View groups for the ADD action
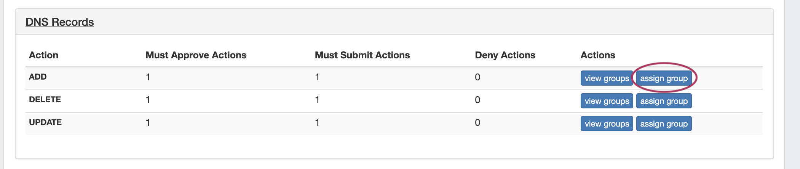Screen dimensions: 800x169 coord(607,78)
